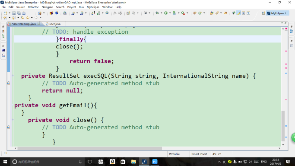Open the Run dropdown arrow
Image resolution: width=295 pixels, height=166 pixels.
pyautogui.click(x=170, y=13)
